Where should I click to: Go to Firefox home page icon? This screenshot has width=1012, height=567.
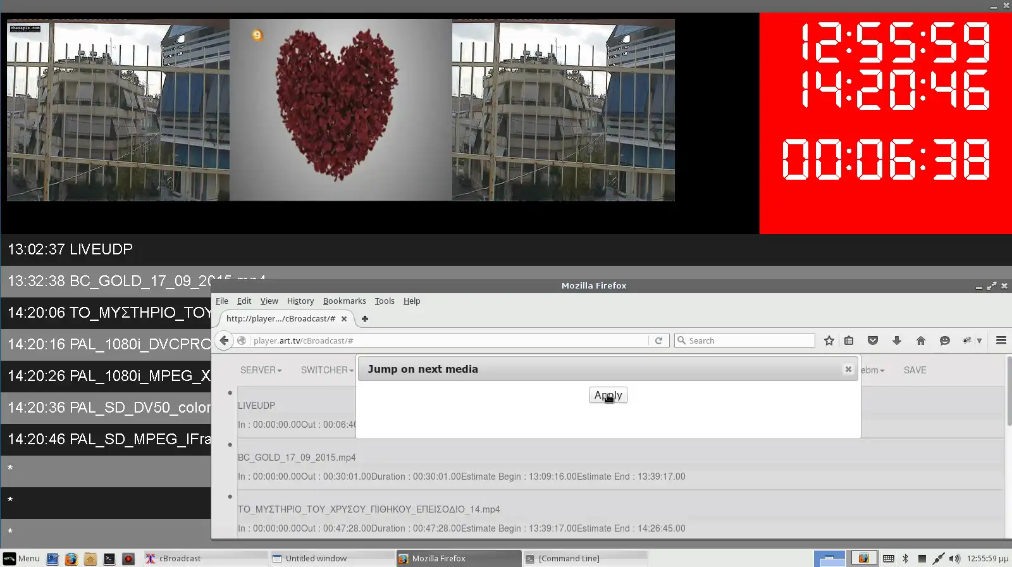(x=921, y=340)
